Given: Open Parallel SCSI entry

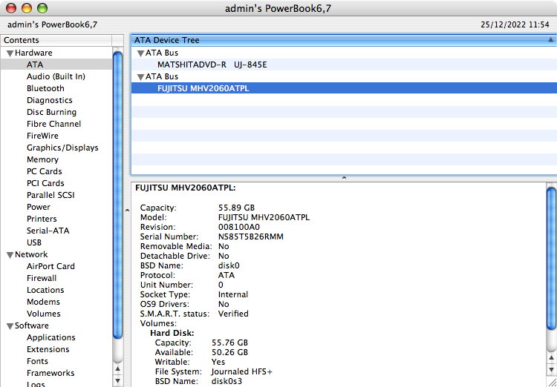Looking at the screenshot, I should pos(51,195).
